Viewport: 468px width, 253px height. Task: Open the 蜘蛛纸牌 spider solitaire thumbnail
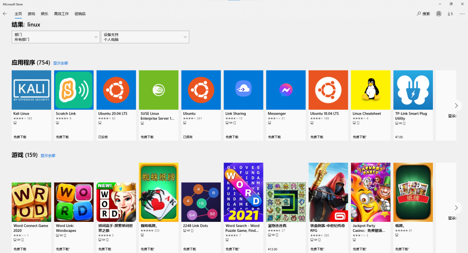click(159, 192)
